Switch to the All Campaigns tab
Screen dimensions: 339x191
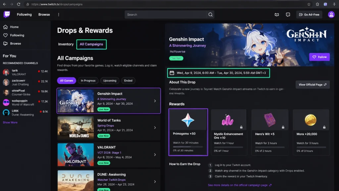[91, 44]
